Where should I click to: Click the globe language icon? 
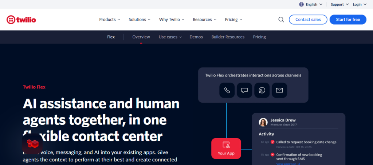coord(301,4)
